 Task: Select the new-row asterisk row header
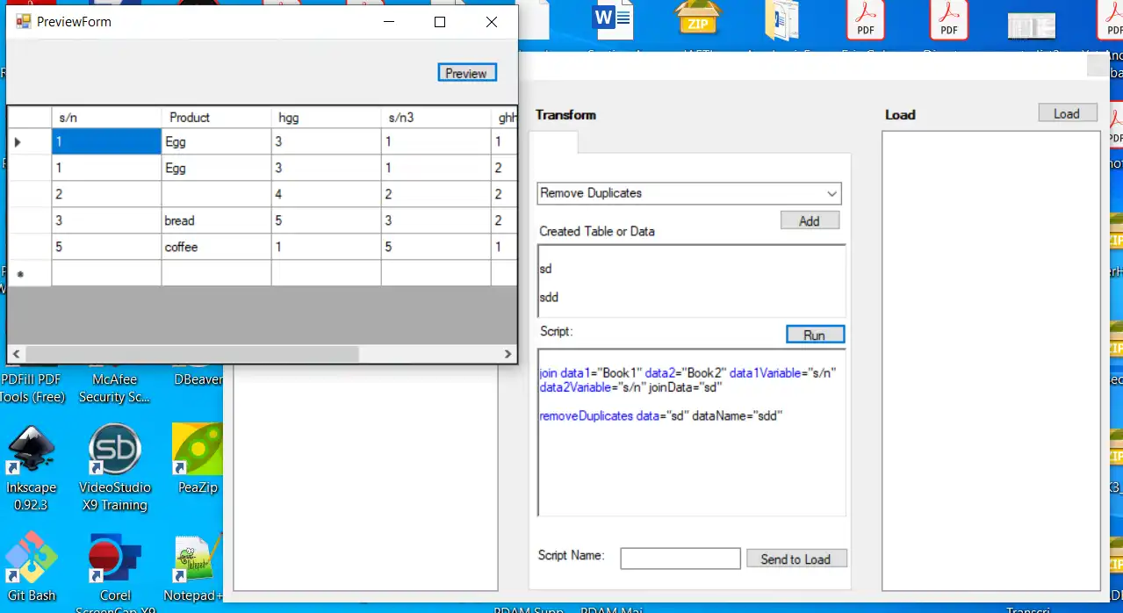[x=30, y=273]
